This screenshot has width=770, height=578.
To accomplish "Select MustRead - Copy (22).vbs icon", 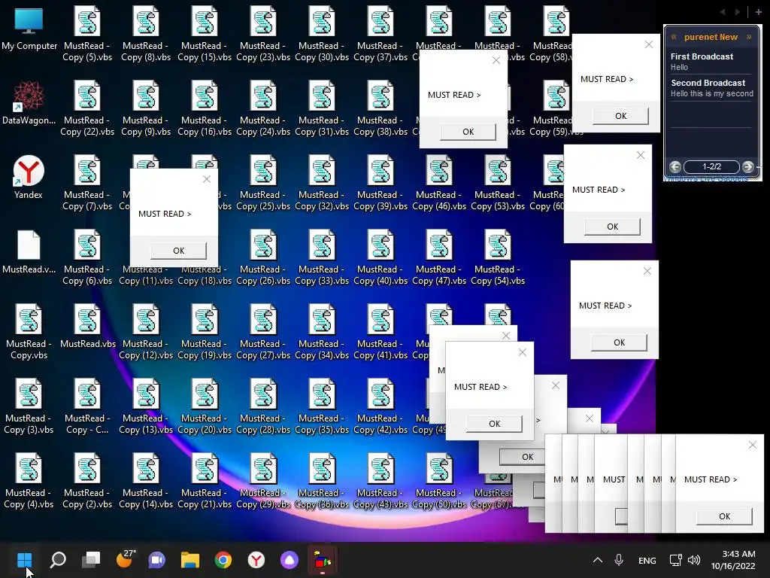I will [87, 108].
